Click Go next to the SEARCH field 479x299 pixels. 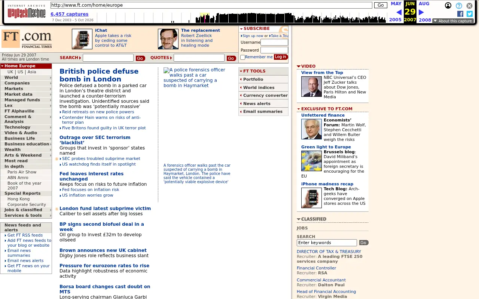[x=140, y=58]
